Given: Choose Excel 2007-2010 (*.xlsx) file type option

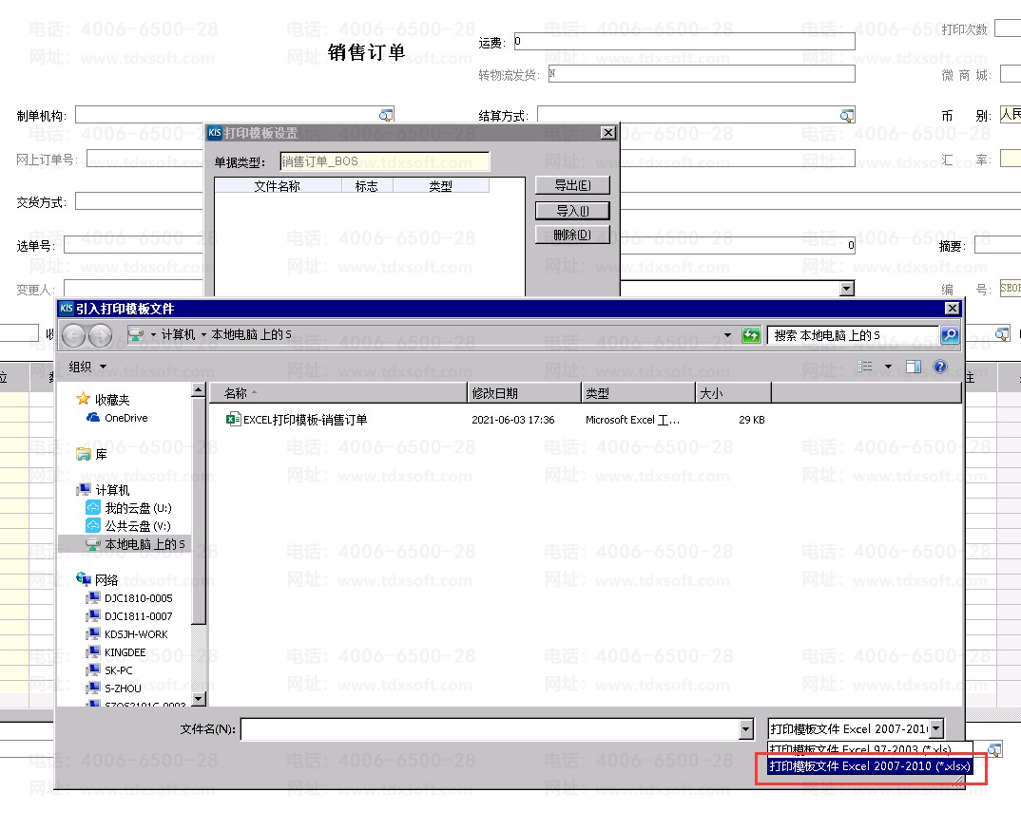Looking at the screenshot, I should [870, 766].
